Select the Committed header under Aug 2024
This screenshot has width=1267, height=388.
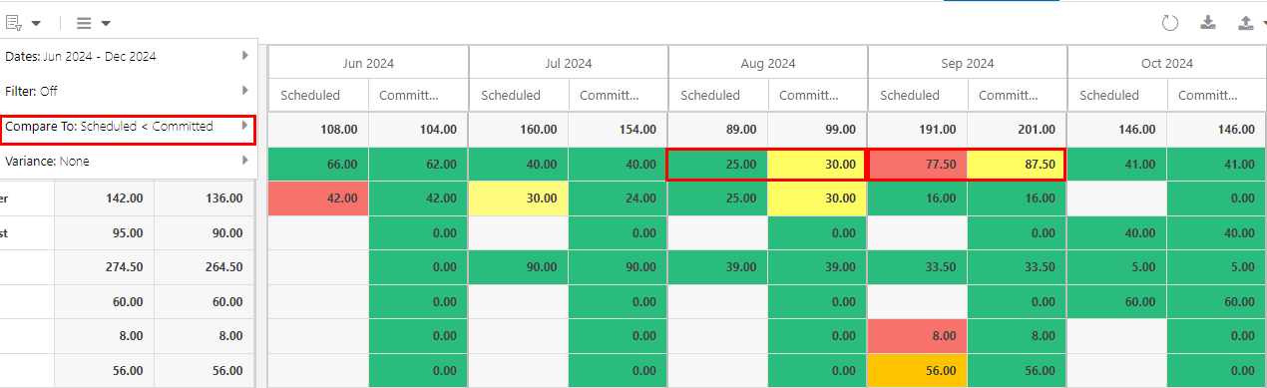click(x=818, y=96)
